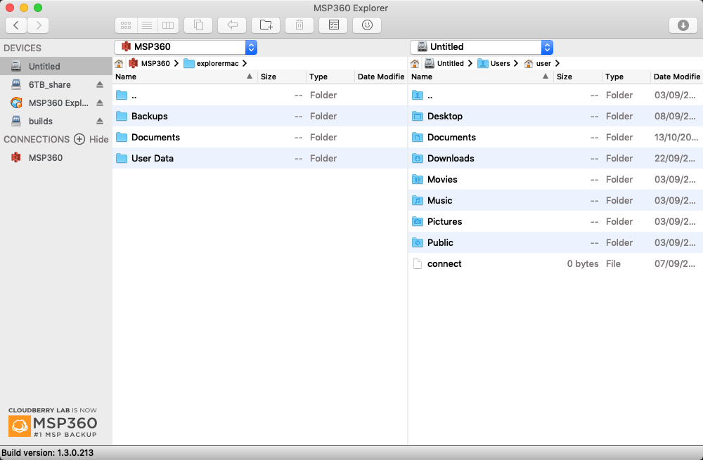Select the Movies folder in the right pane

[x=555, y=179]
